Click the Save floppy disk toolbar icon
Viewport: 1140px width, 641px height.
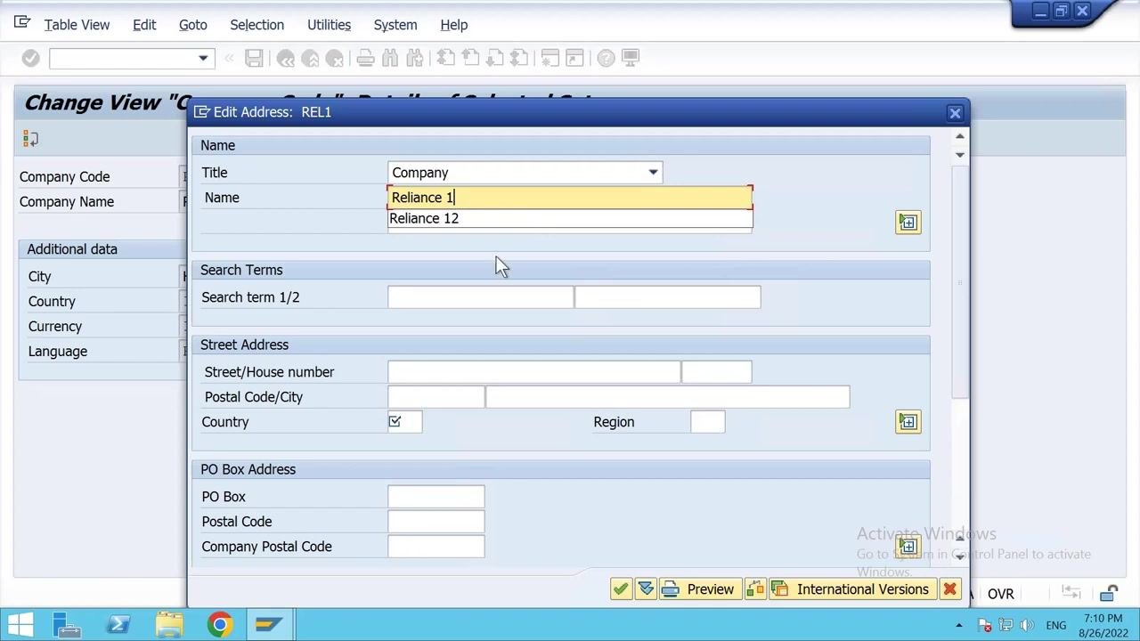254,59
